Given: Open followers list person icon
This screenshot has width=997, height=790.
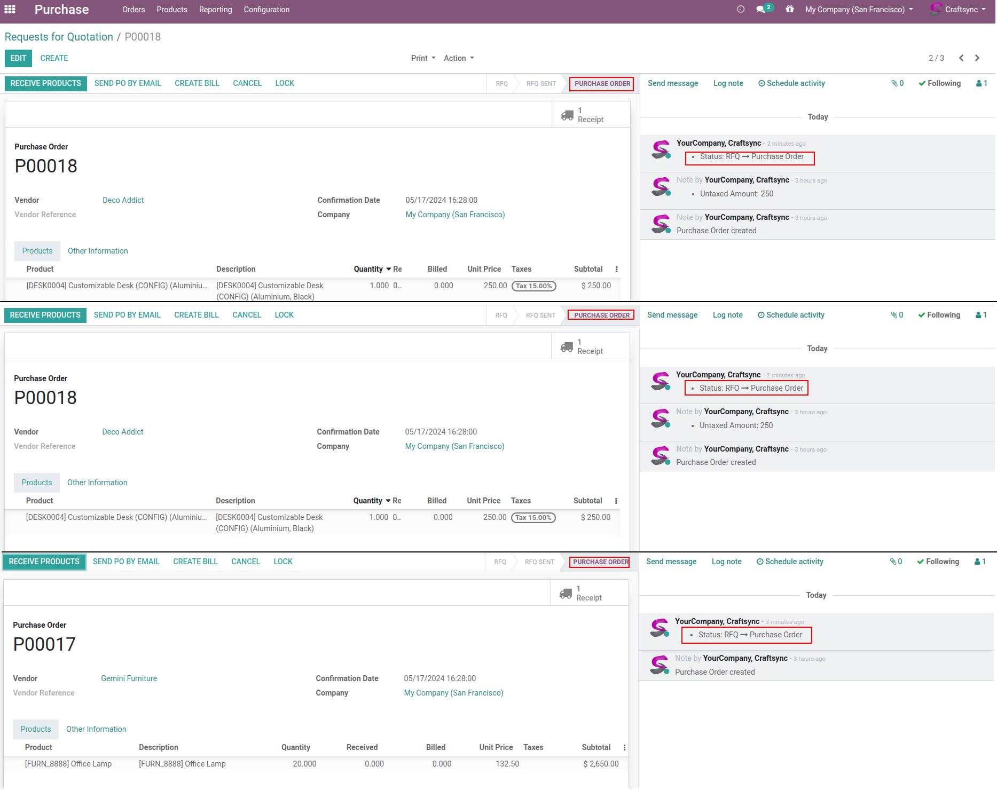Looking at the screenshot, I should tap(982, 83).
